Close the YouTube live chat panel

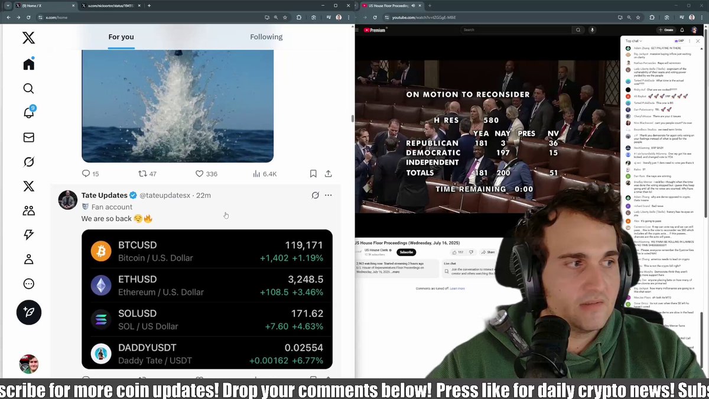[x=698, y=41]
